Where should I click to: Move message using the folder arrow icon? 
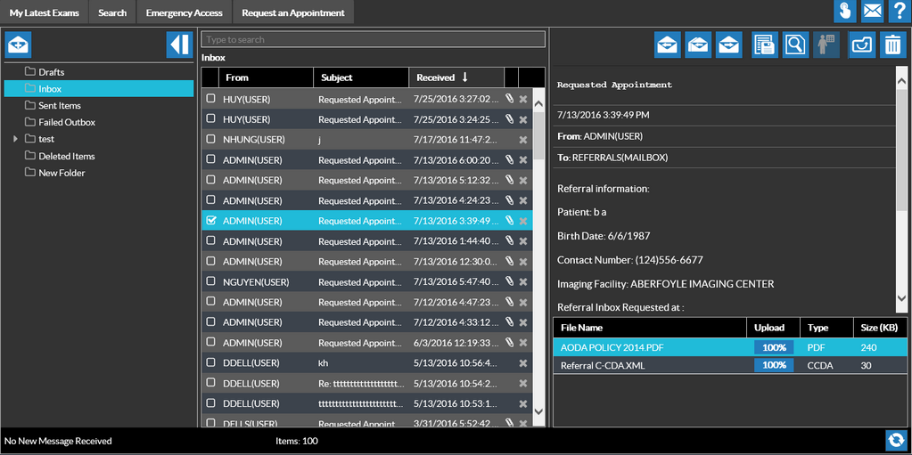[x=861, y=45]
